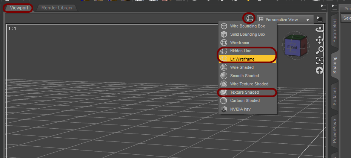
Task: Open the Surfaces side pane tab
Action: point(335,96)
